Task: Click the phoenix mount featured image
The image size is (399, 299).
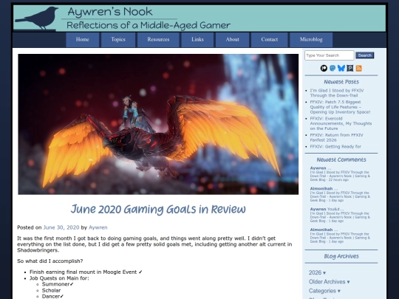Action: click(158, 124)
